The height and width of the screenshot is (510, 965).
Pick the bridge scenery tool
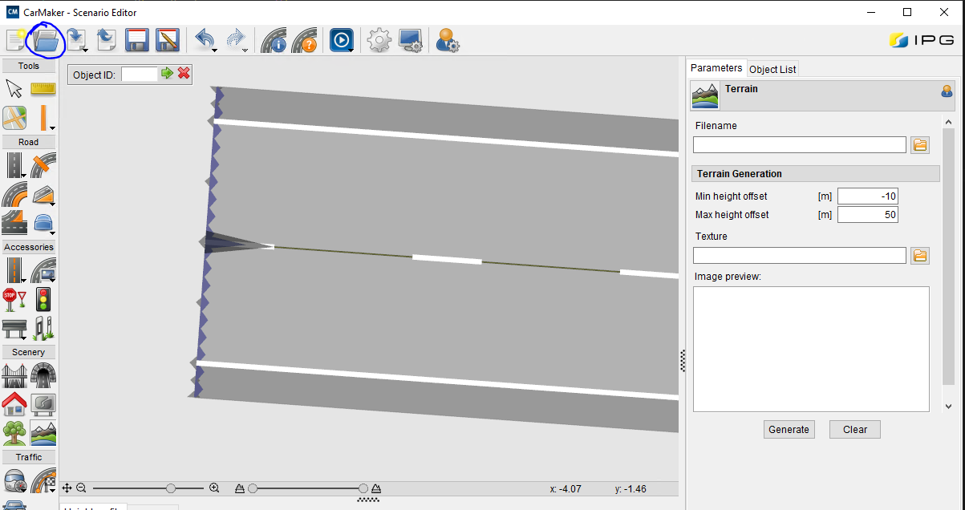[x=14, y=374]
